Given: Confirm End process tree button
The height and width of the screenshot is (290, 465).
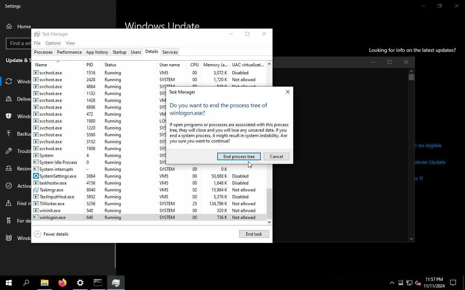Looking at the screenshot, I should click(x=239, y=157).
